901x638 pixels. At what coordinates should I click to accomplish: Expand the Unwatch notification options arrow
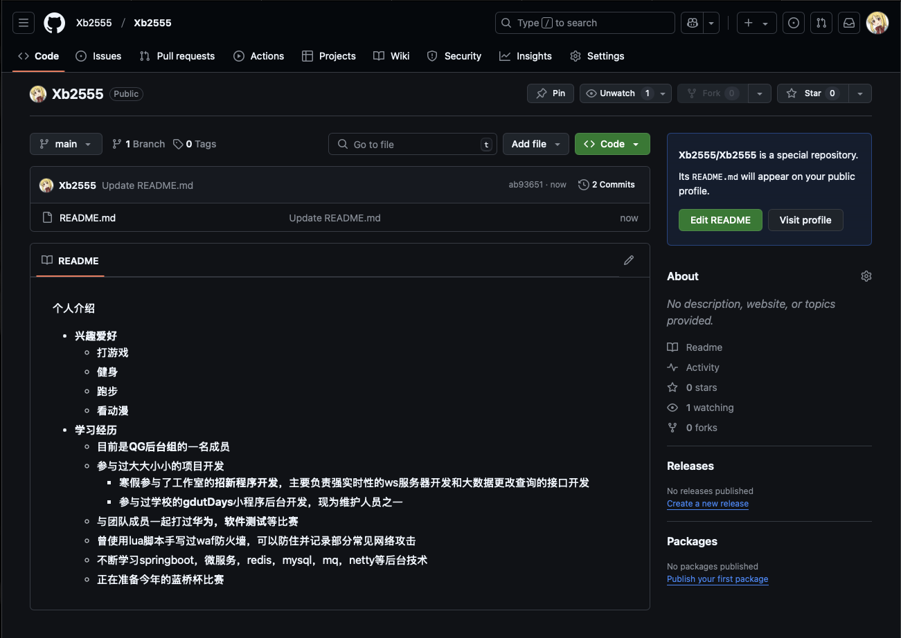pos(663,93)
